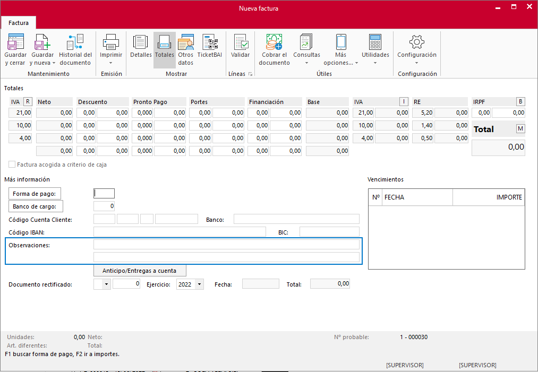The image size is (538, 372).
Task: Click the Más opciones phone icon
Action: (341, 41)
